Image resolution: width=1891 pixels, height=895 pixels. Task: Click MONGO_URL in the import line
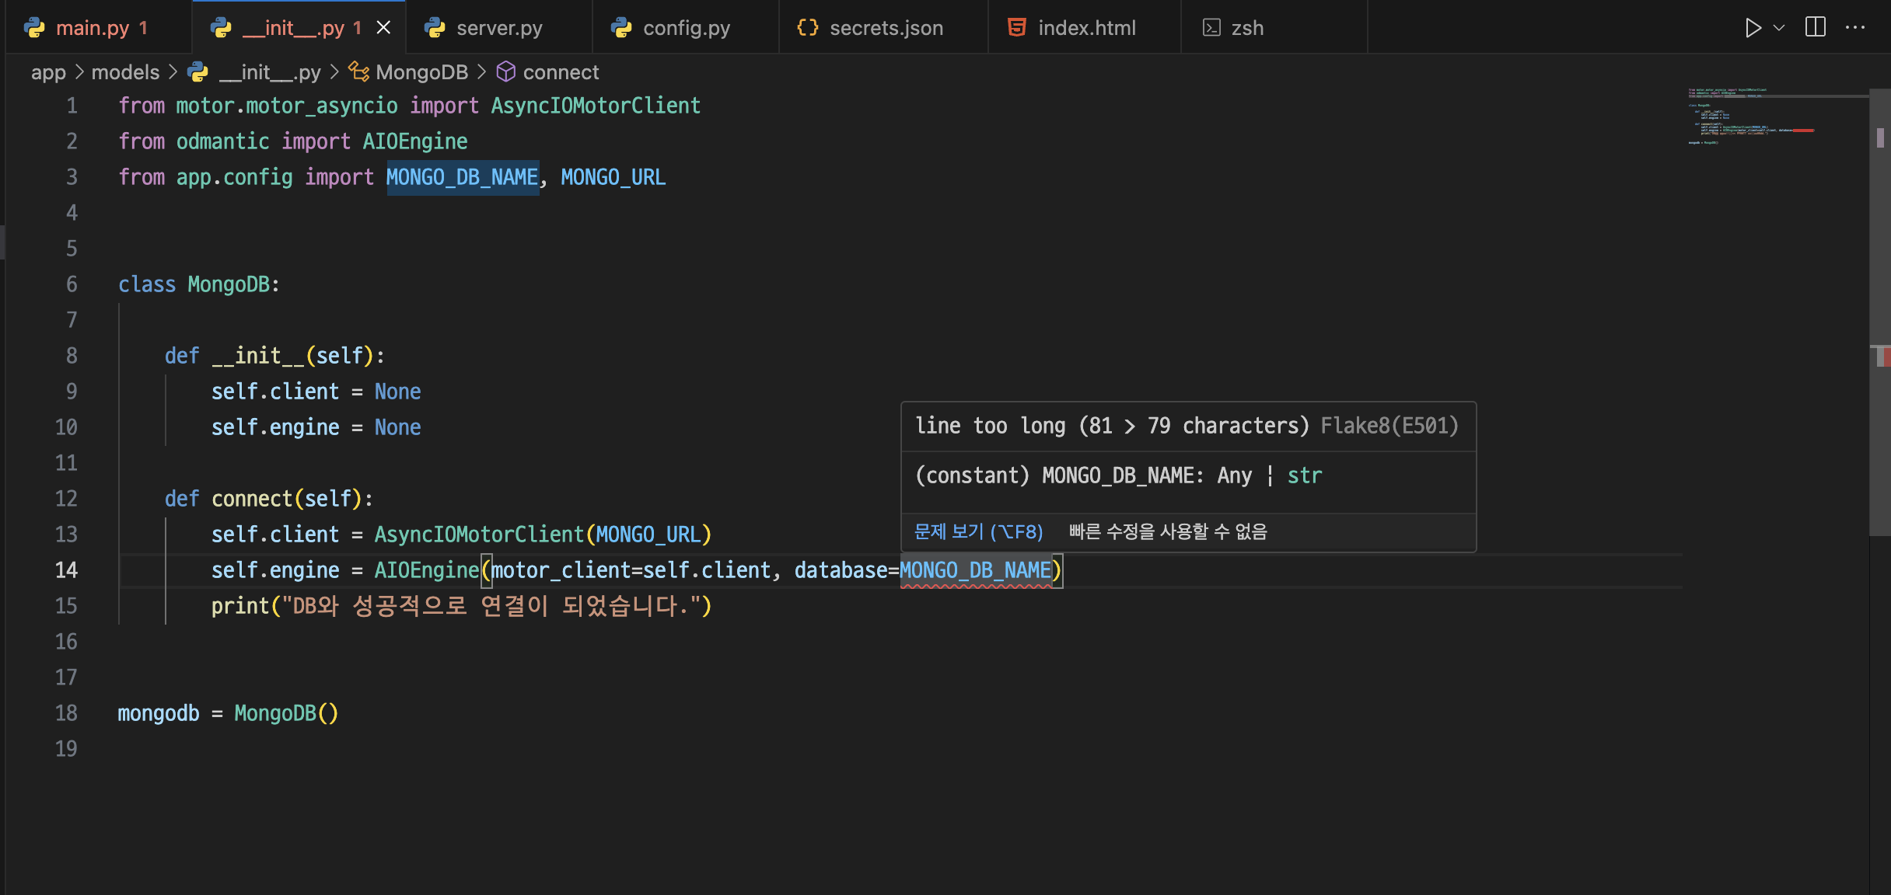pos(613,177)
